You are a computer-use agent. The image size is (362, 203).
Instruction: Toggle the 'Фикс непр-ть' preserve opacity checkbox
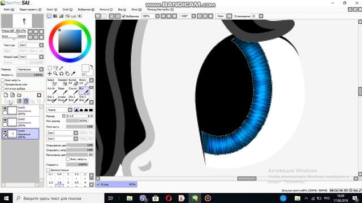(x=2, y=80)
